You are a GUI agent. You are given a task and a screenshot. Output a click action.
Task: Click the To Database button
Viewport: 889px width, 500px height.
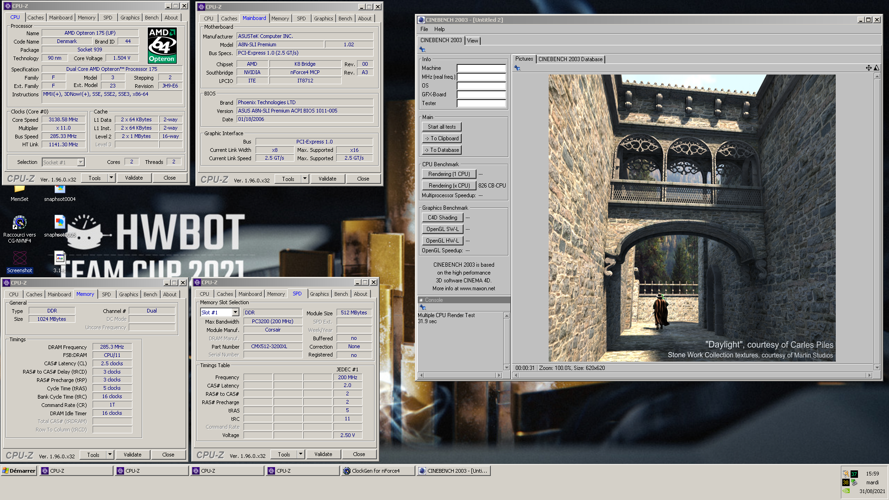[x=442, y=150]
